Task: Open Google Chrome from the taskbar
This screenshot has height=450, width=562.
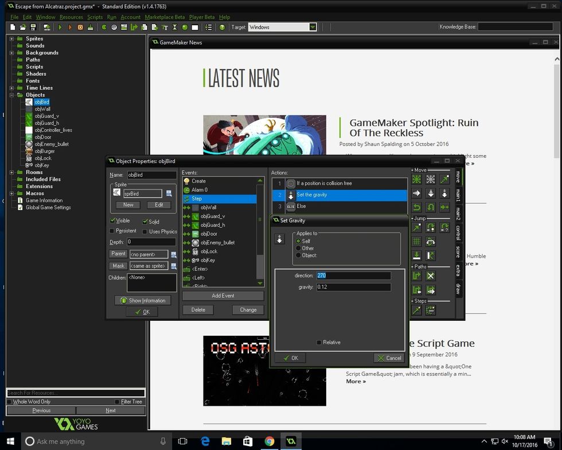Action: click(x=269, y=441)
